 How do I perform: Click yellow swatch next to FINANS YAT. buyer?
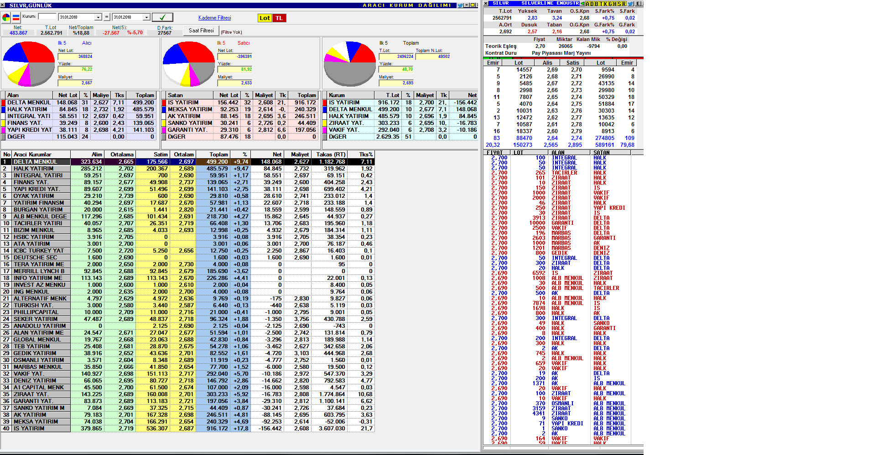pyautogui.click(x=4, y=123)
